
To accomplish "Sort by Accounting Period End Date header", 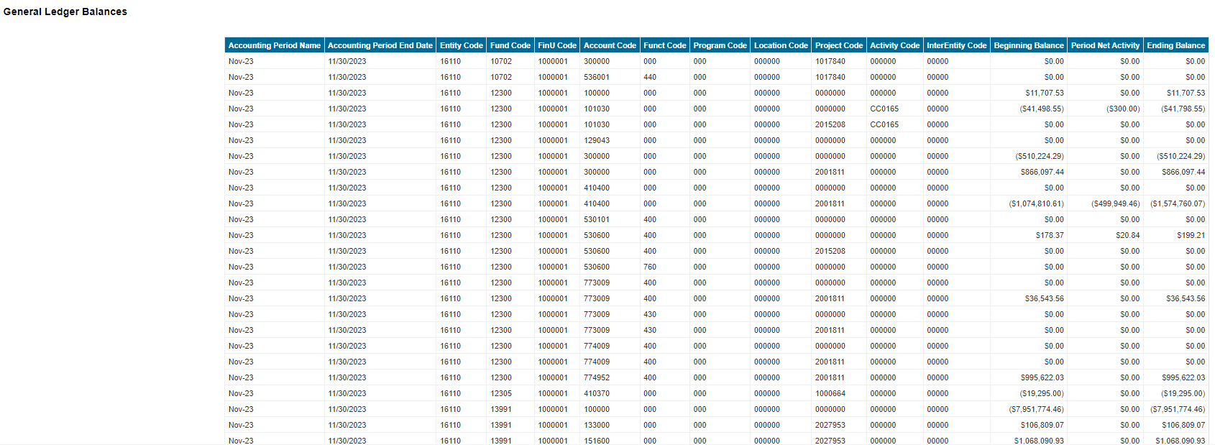I will 380,45.
